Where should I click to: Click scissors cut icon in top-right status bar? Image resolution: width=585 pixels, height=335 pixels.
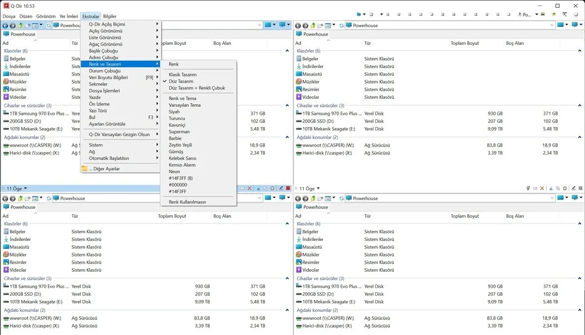point(550,188)
